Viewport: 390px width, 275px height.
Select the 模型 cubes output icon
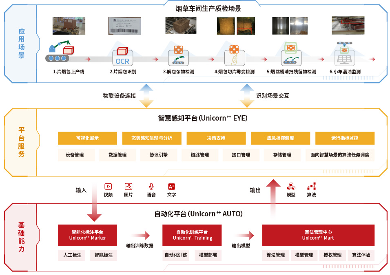point(291,187)
